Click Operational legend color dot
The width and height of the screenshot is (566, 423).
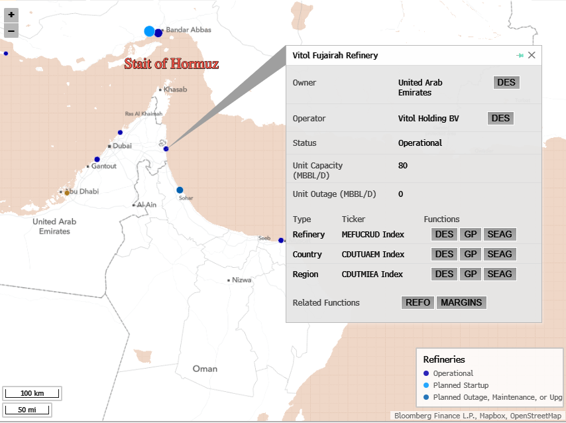pyautogui.click(x=426, y=373)
